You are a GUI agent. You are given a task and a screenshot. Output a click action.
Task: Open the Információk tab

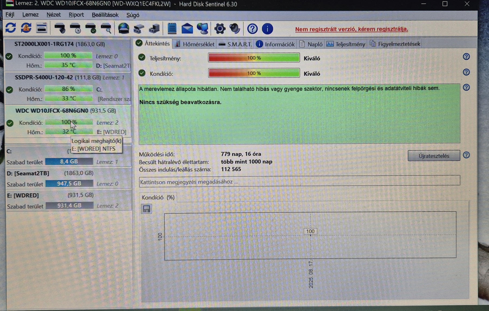coord(275,44)
